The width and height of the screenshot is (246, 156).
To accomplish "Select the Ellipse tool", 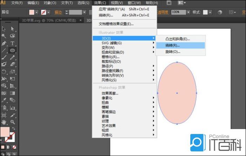I will coord(12,51).
